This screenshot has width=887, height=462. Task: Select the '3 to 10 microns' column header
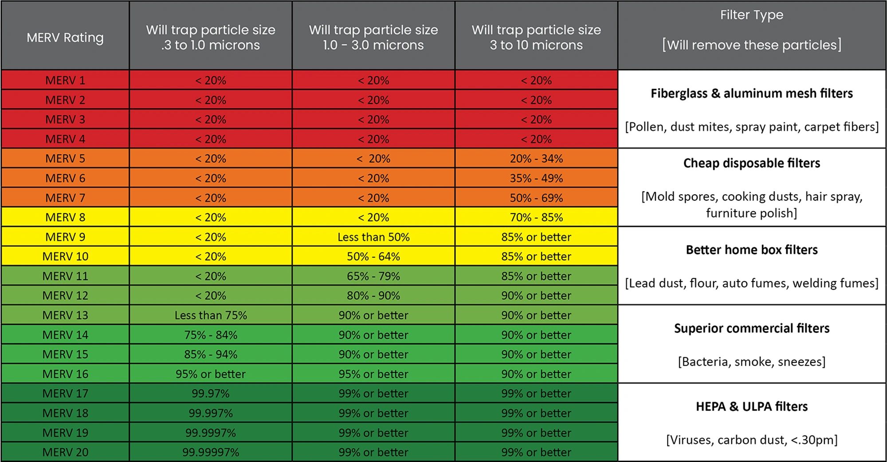(536, 37)
